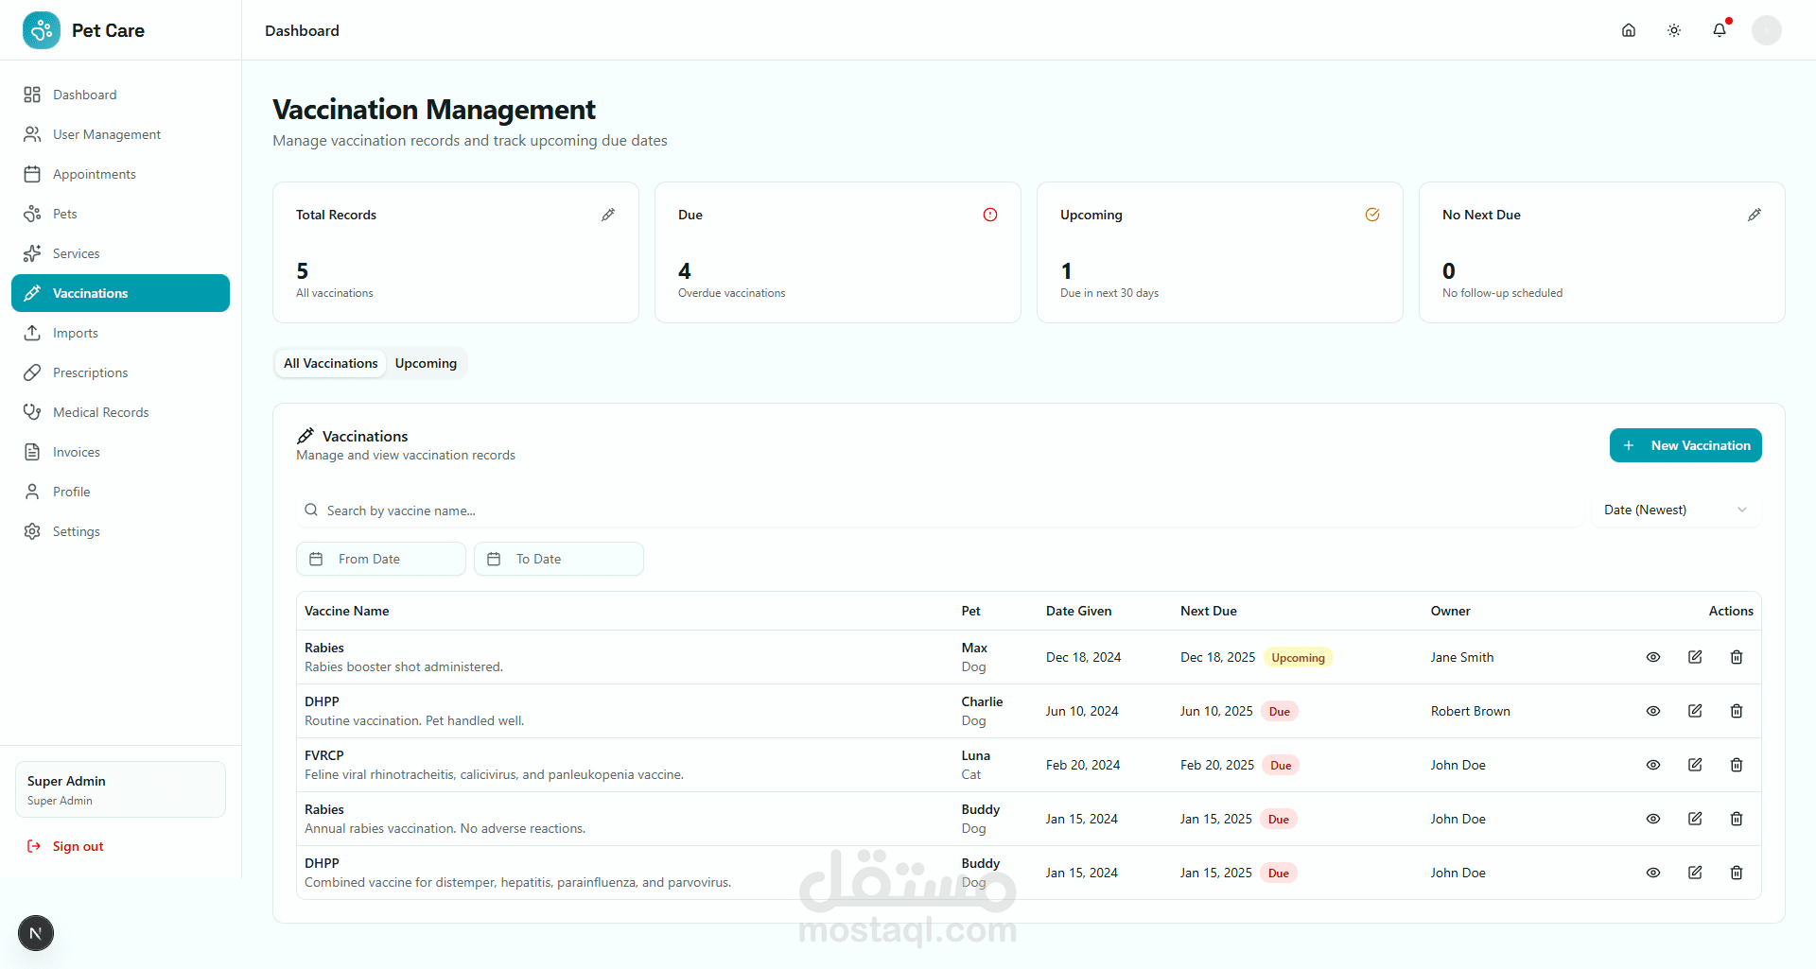Click the Pet Care logo icon
1816x969 pixels.
click(x=42, y=30)
